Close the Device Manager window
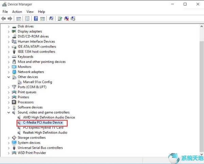Image resolution: width=204 pixels, height=164 pixels. tap(198, 4)
